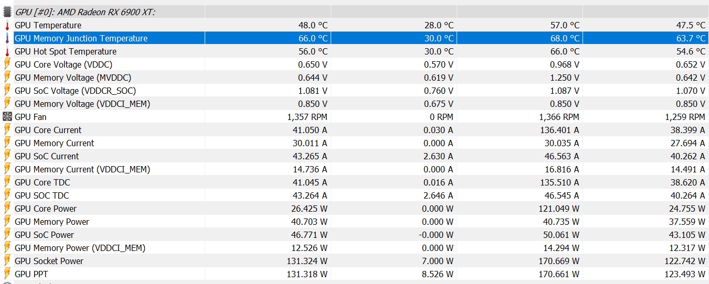The width and height of the screenshot is (709, 284).
Task: Select the GPU Core Current label
Action: [x=48, y=130]
